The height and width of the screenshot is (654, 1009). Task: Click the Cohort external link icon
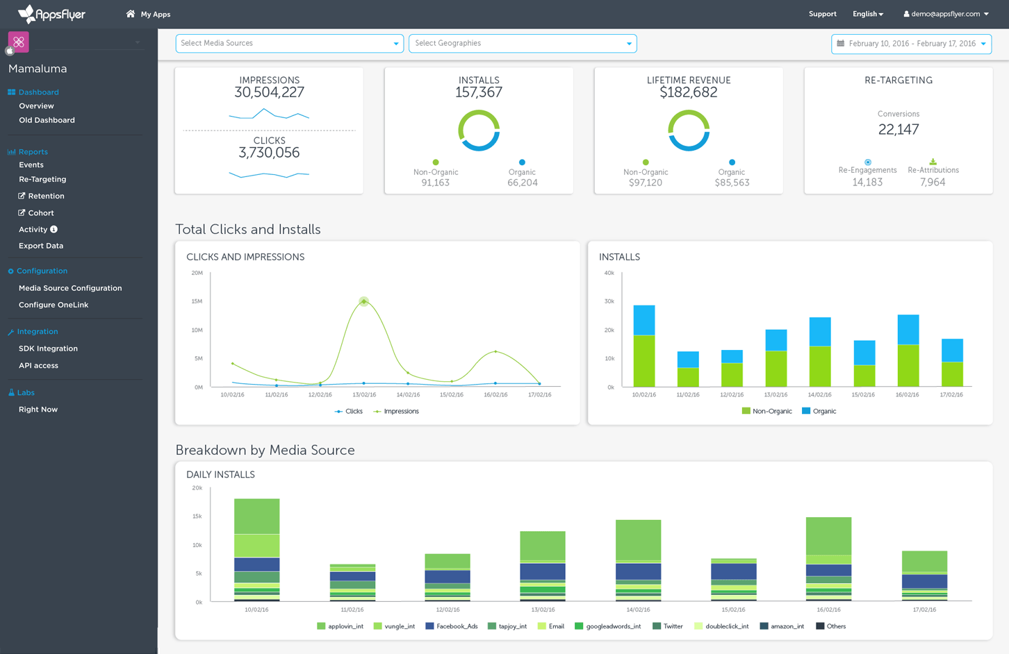point(22,213)
